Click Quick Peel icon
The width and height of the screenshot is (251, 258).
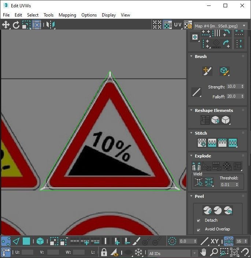tap(207, 210)
